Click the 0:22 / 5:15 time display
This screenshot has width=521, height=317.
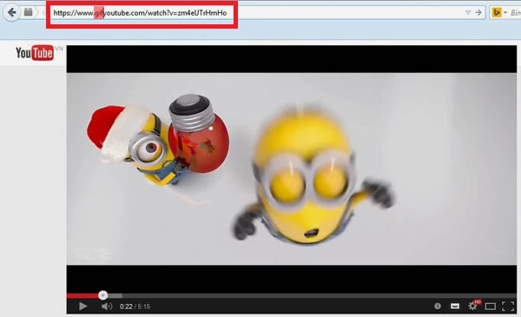(x=135, y=307)
